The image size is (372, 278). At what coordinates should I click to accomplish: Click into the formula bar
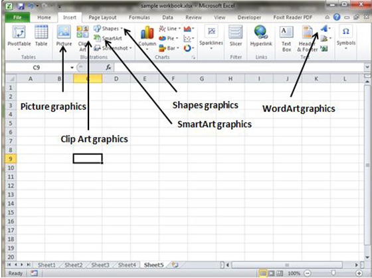[x=238, y=68]
